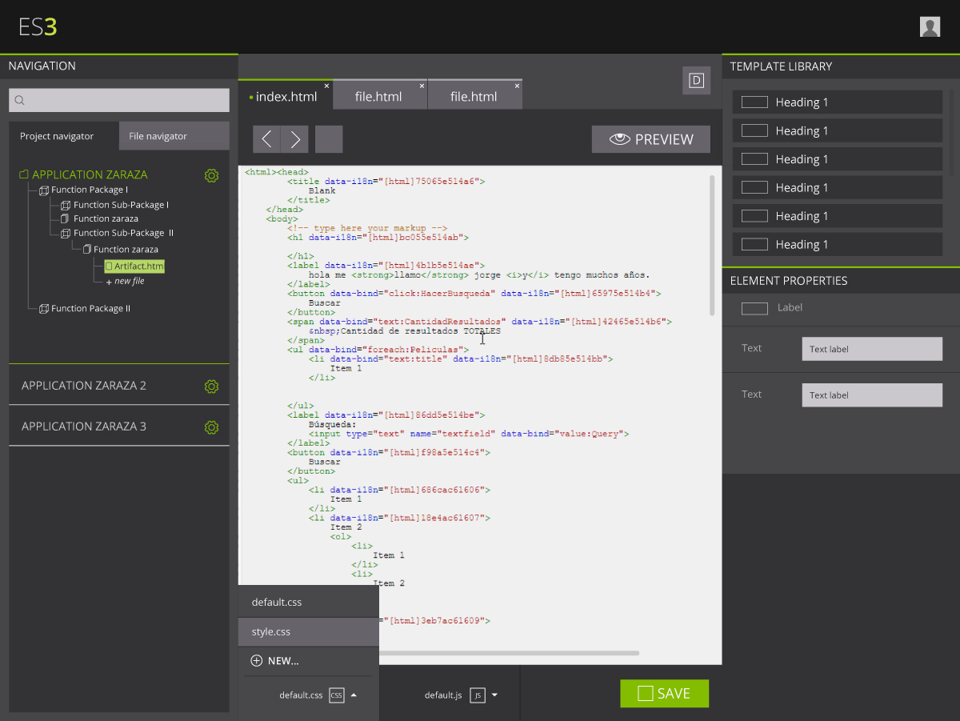
Task: Expand APPLICATION ZARAZA project
Action: (89, 174)
